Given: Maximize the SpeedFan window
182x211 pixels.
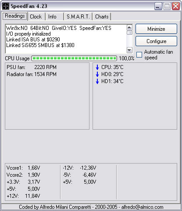Looking at the screenshot, I should click(x=167, y=6).
